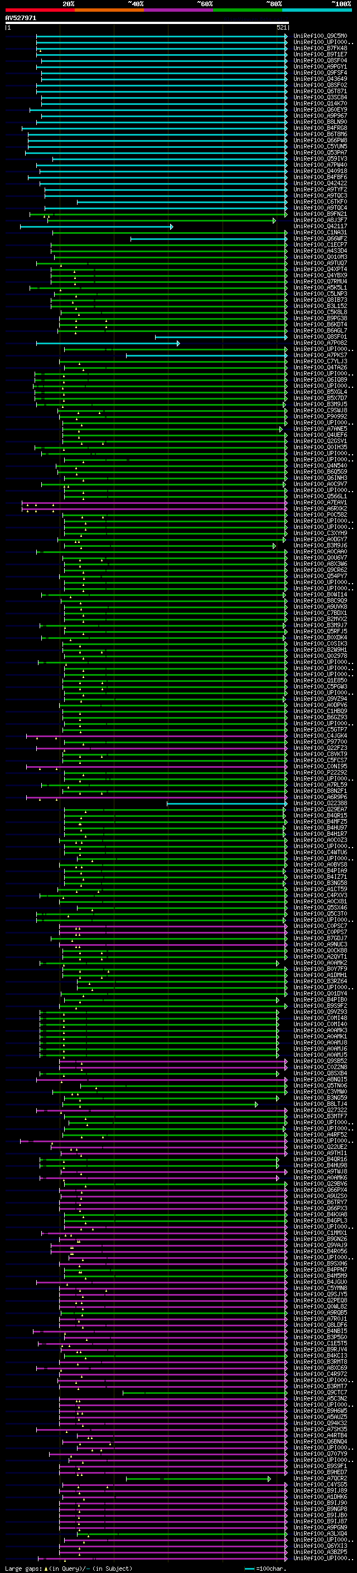Select label UniRef100_A8J3F7
The image size is (357, 1573).
click(320, 220)
